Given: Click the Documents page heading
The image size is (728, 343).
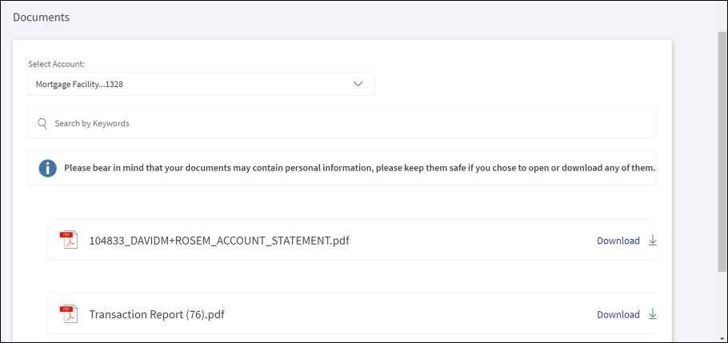Looking at the screenshot, I should click(42, 17).
